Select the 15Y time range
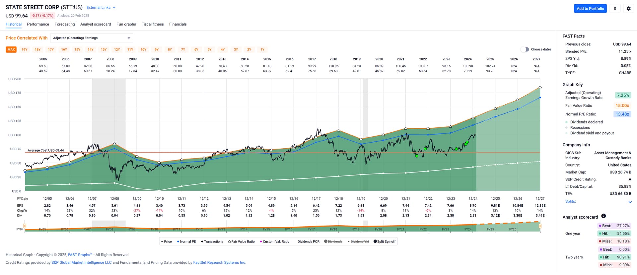Image resolution: width=637 pixels, height=275 pixels. pos(77,49)
